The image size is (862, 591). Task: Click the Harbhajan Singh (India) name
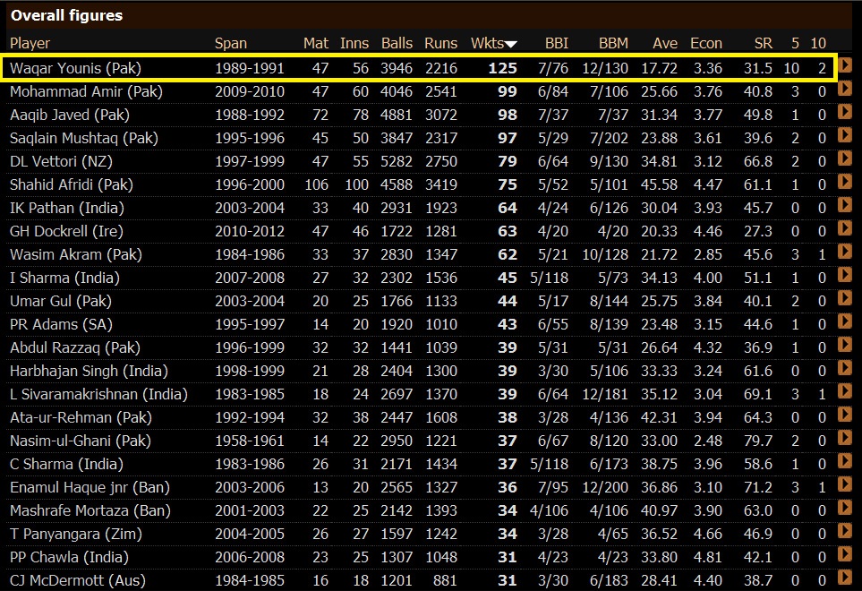89,371
